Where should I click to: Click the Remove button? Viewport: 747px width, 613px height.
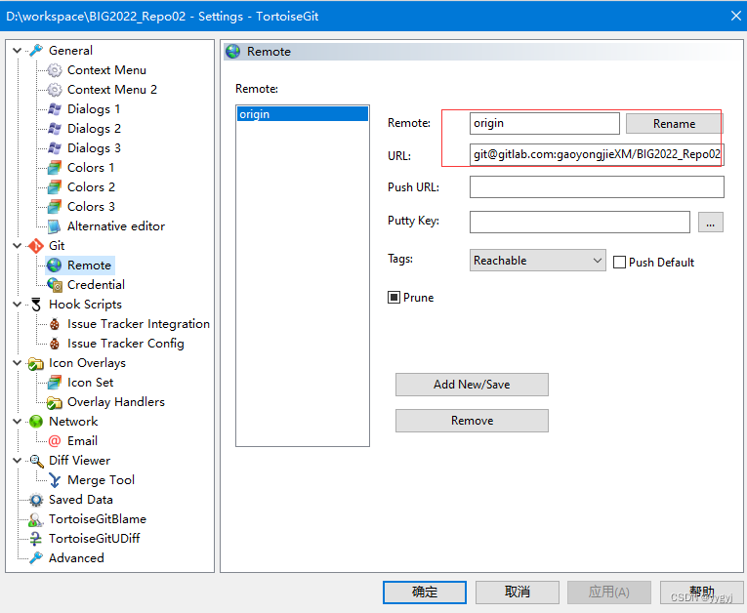pos(472,421)
